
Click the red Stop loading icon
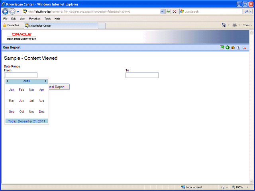[175, 12]
